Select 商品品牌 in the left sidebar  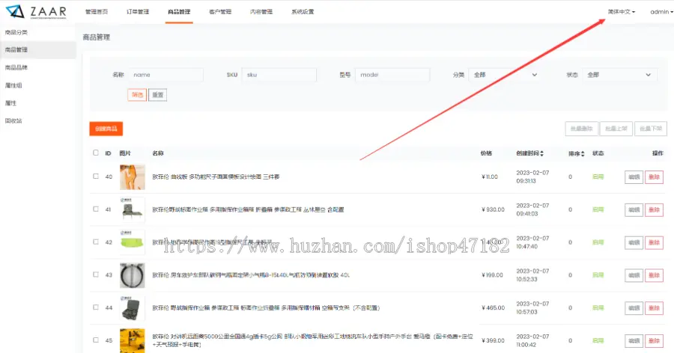pyautogui.click(x=16, y=67)
